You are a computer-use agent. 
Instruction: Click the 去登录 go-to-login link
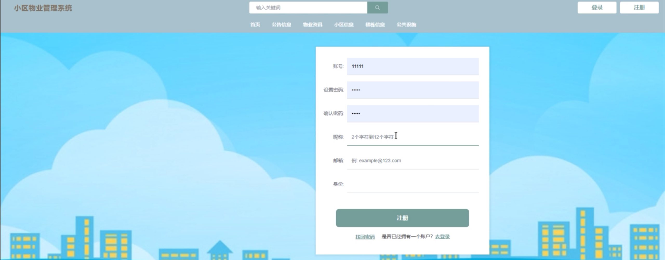tap(442, 236)
